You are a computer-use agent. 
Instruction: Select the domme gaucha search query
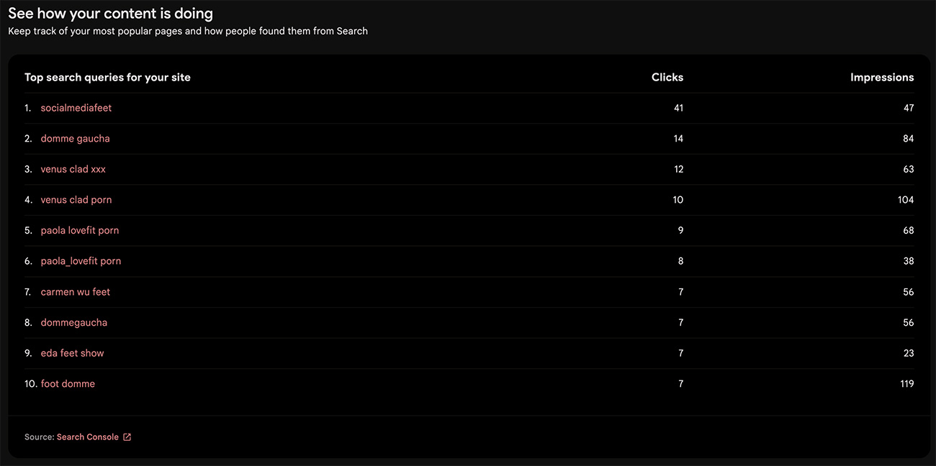point(76,139)
